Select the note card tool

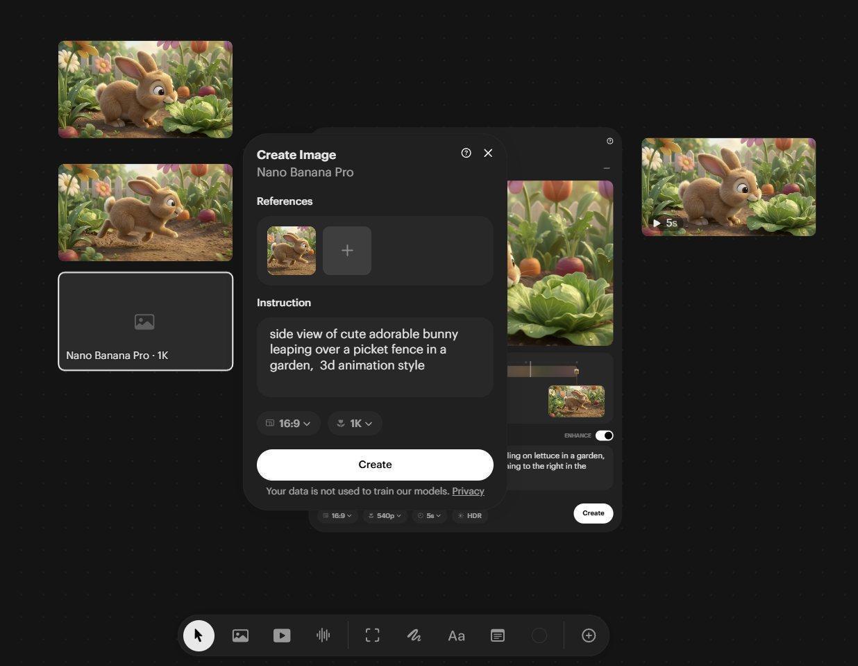coord(498,635)
